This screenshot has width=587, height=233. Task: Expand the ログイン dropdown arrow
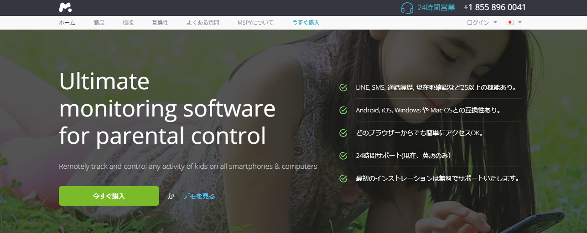click(x=495, y=22)
